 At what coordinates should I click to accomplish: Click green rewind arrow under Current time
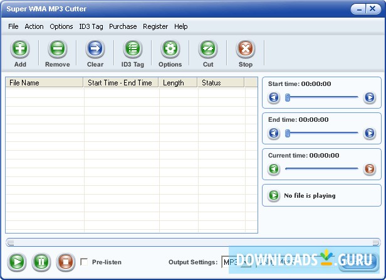273,169
